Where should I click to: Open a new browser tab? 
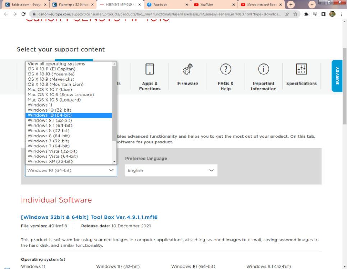coord(291,4)
